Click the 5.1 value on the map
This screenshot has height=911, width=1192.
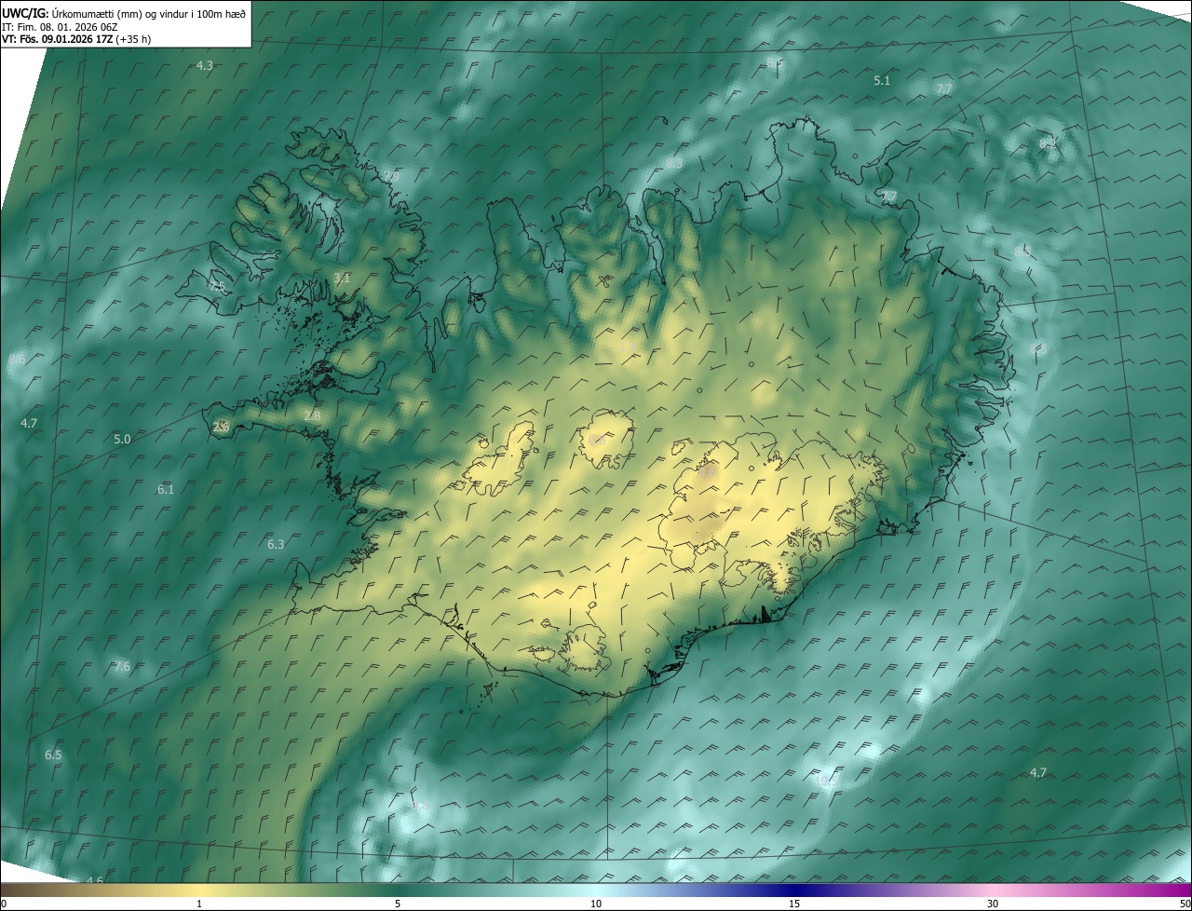point(882,80)
